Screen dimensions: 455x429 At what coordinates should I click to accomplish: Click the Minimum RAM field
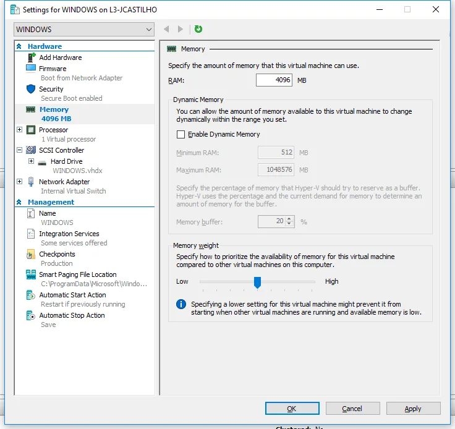pyautogui.click(x=276, y=153)
